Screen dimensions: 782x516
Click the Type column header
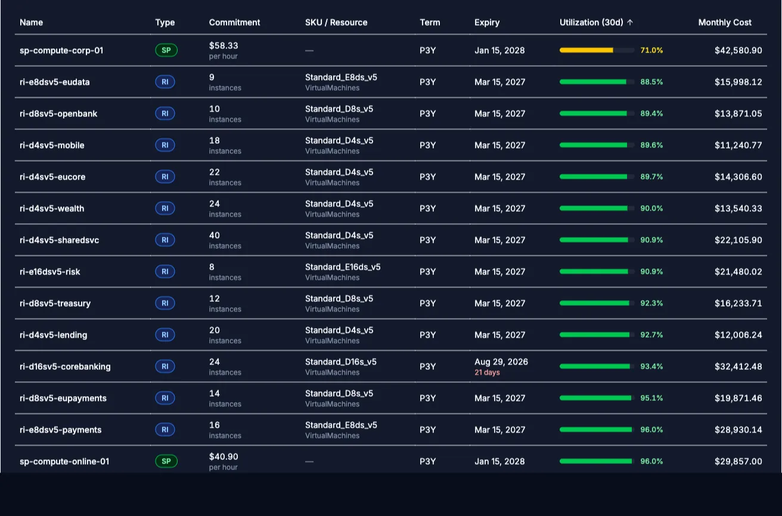165,22
